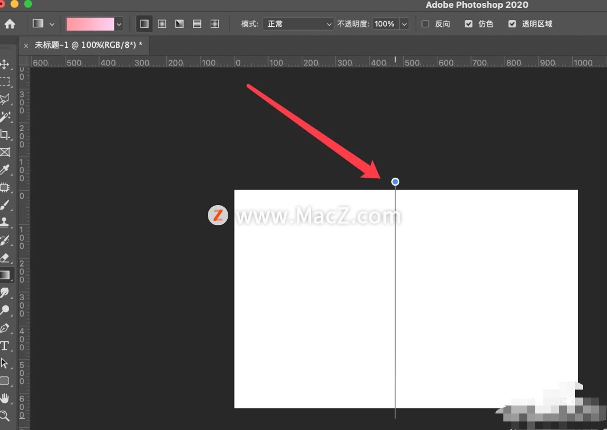Enable the 反向 reverse checkbox

pos(425,24)
